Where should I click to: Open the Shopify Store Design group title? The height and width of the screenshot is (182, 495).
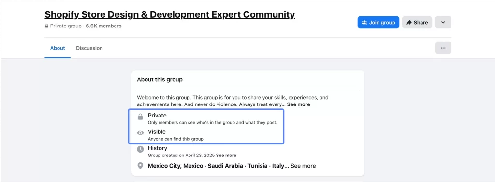coord(170,14)
